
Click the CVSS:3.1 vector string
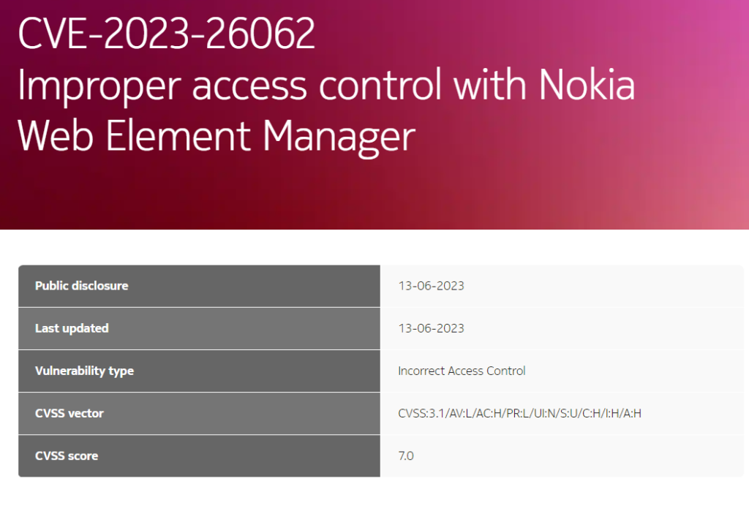click(519, 413)
